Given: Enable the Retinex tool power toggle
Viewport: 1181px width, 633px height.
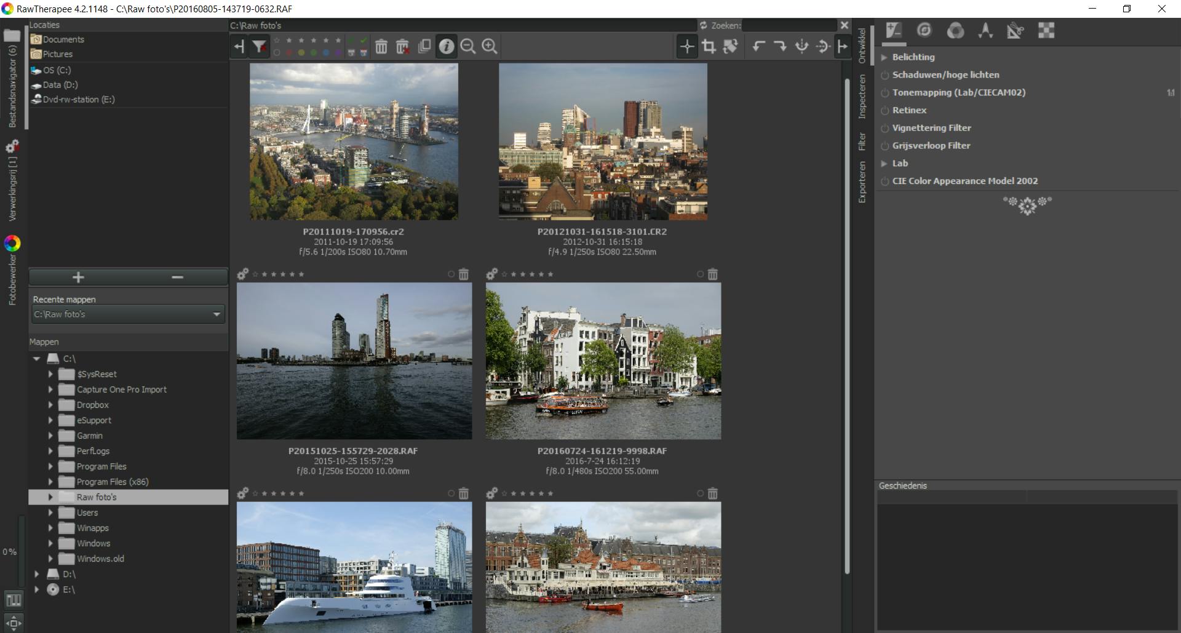Looking at the screenshot, I should (885, 111).
